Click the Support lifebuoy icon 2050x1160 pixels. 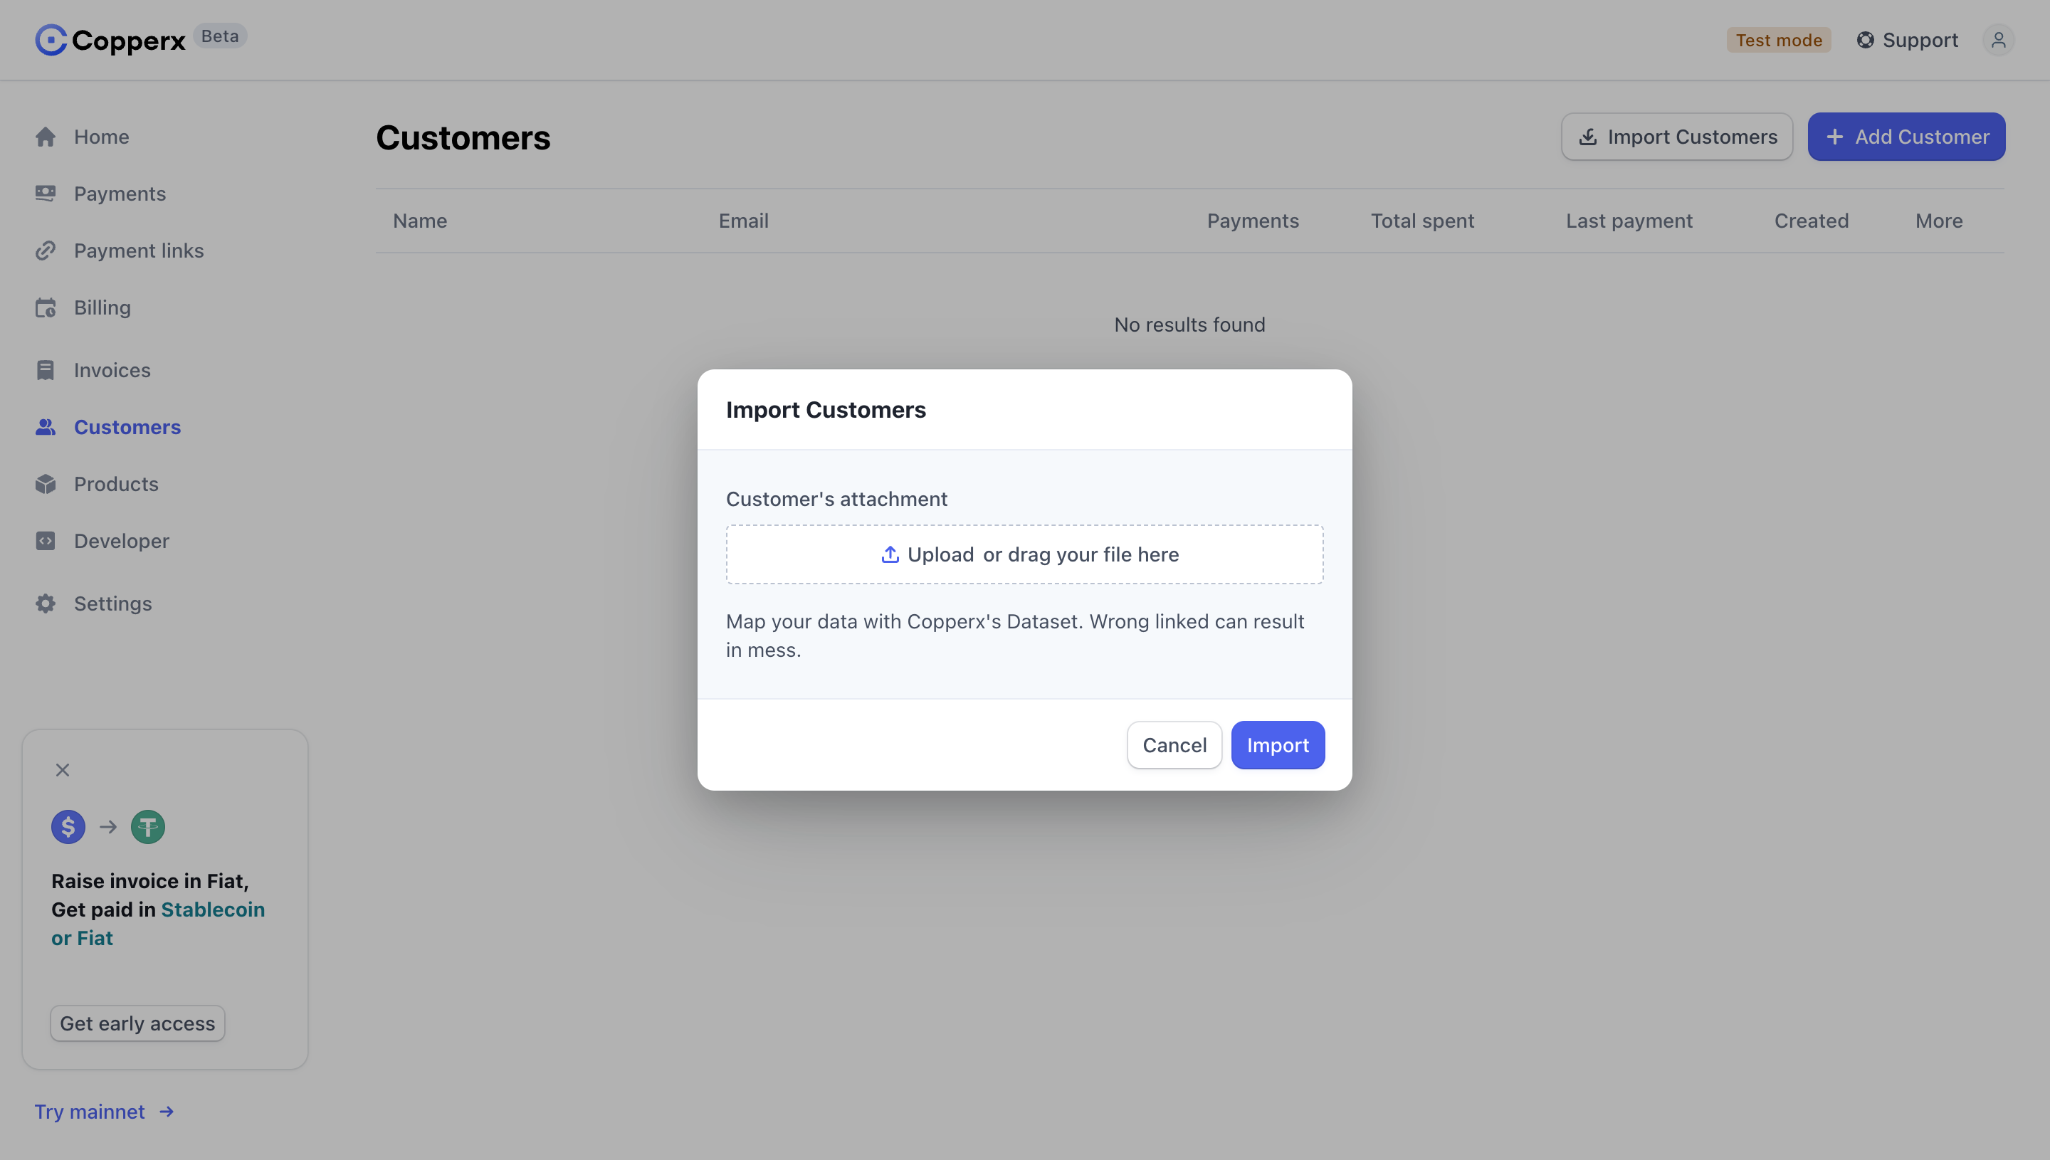click(x=1865, y=40)
